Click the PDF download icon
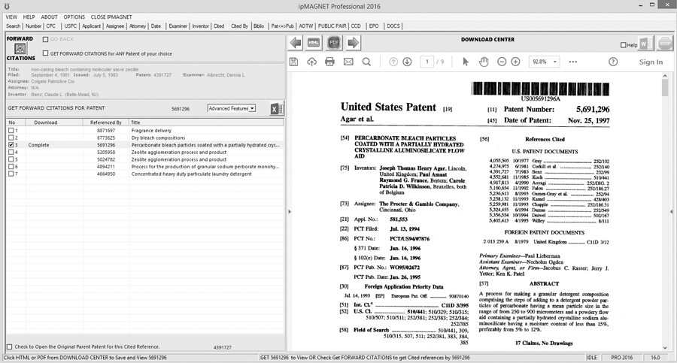The width and height of the screenshot is (677, 363). [x=334, y=42]
